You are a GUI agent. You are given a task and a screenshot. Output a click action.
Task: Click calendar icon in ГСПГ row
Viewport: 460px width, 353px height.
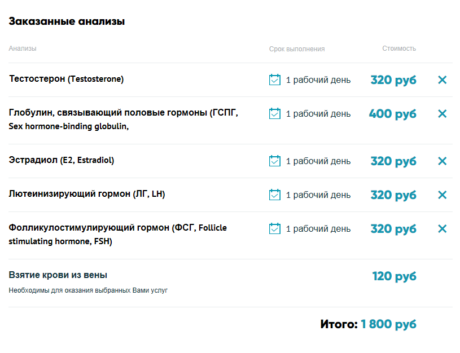(x=275, y=113)
